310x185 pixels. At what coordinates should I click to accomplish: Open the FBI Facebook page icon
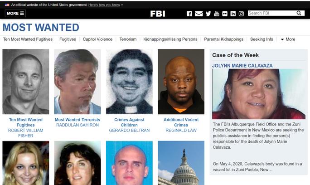189,14
